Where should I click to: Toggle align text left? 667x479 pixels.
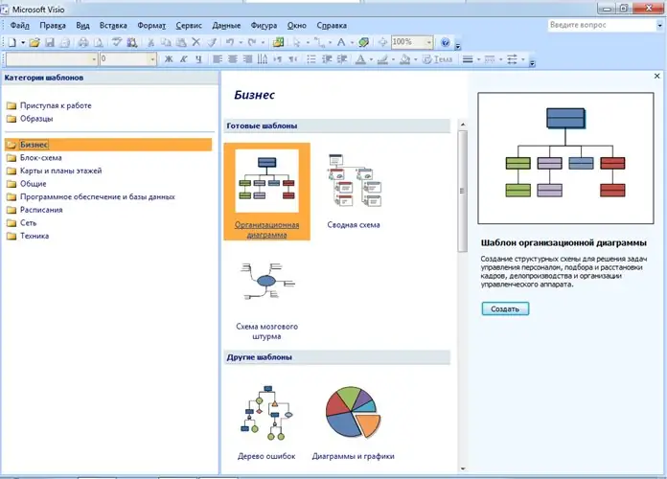tap(218, 59)
